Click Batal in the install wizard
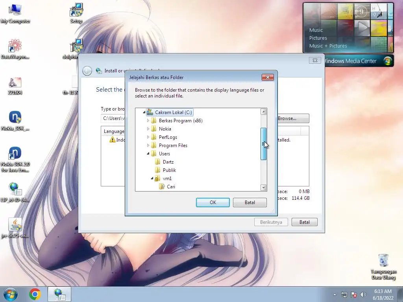 (305, 222)
